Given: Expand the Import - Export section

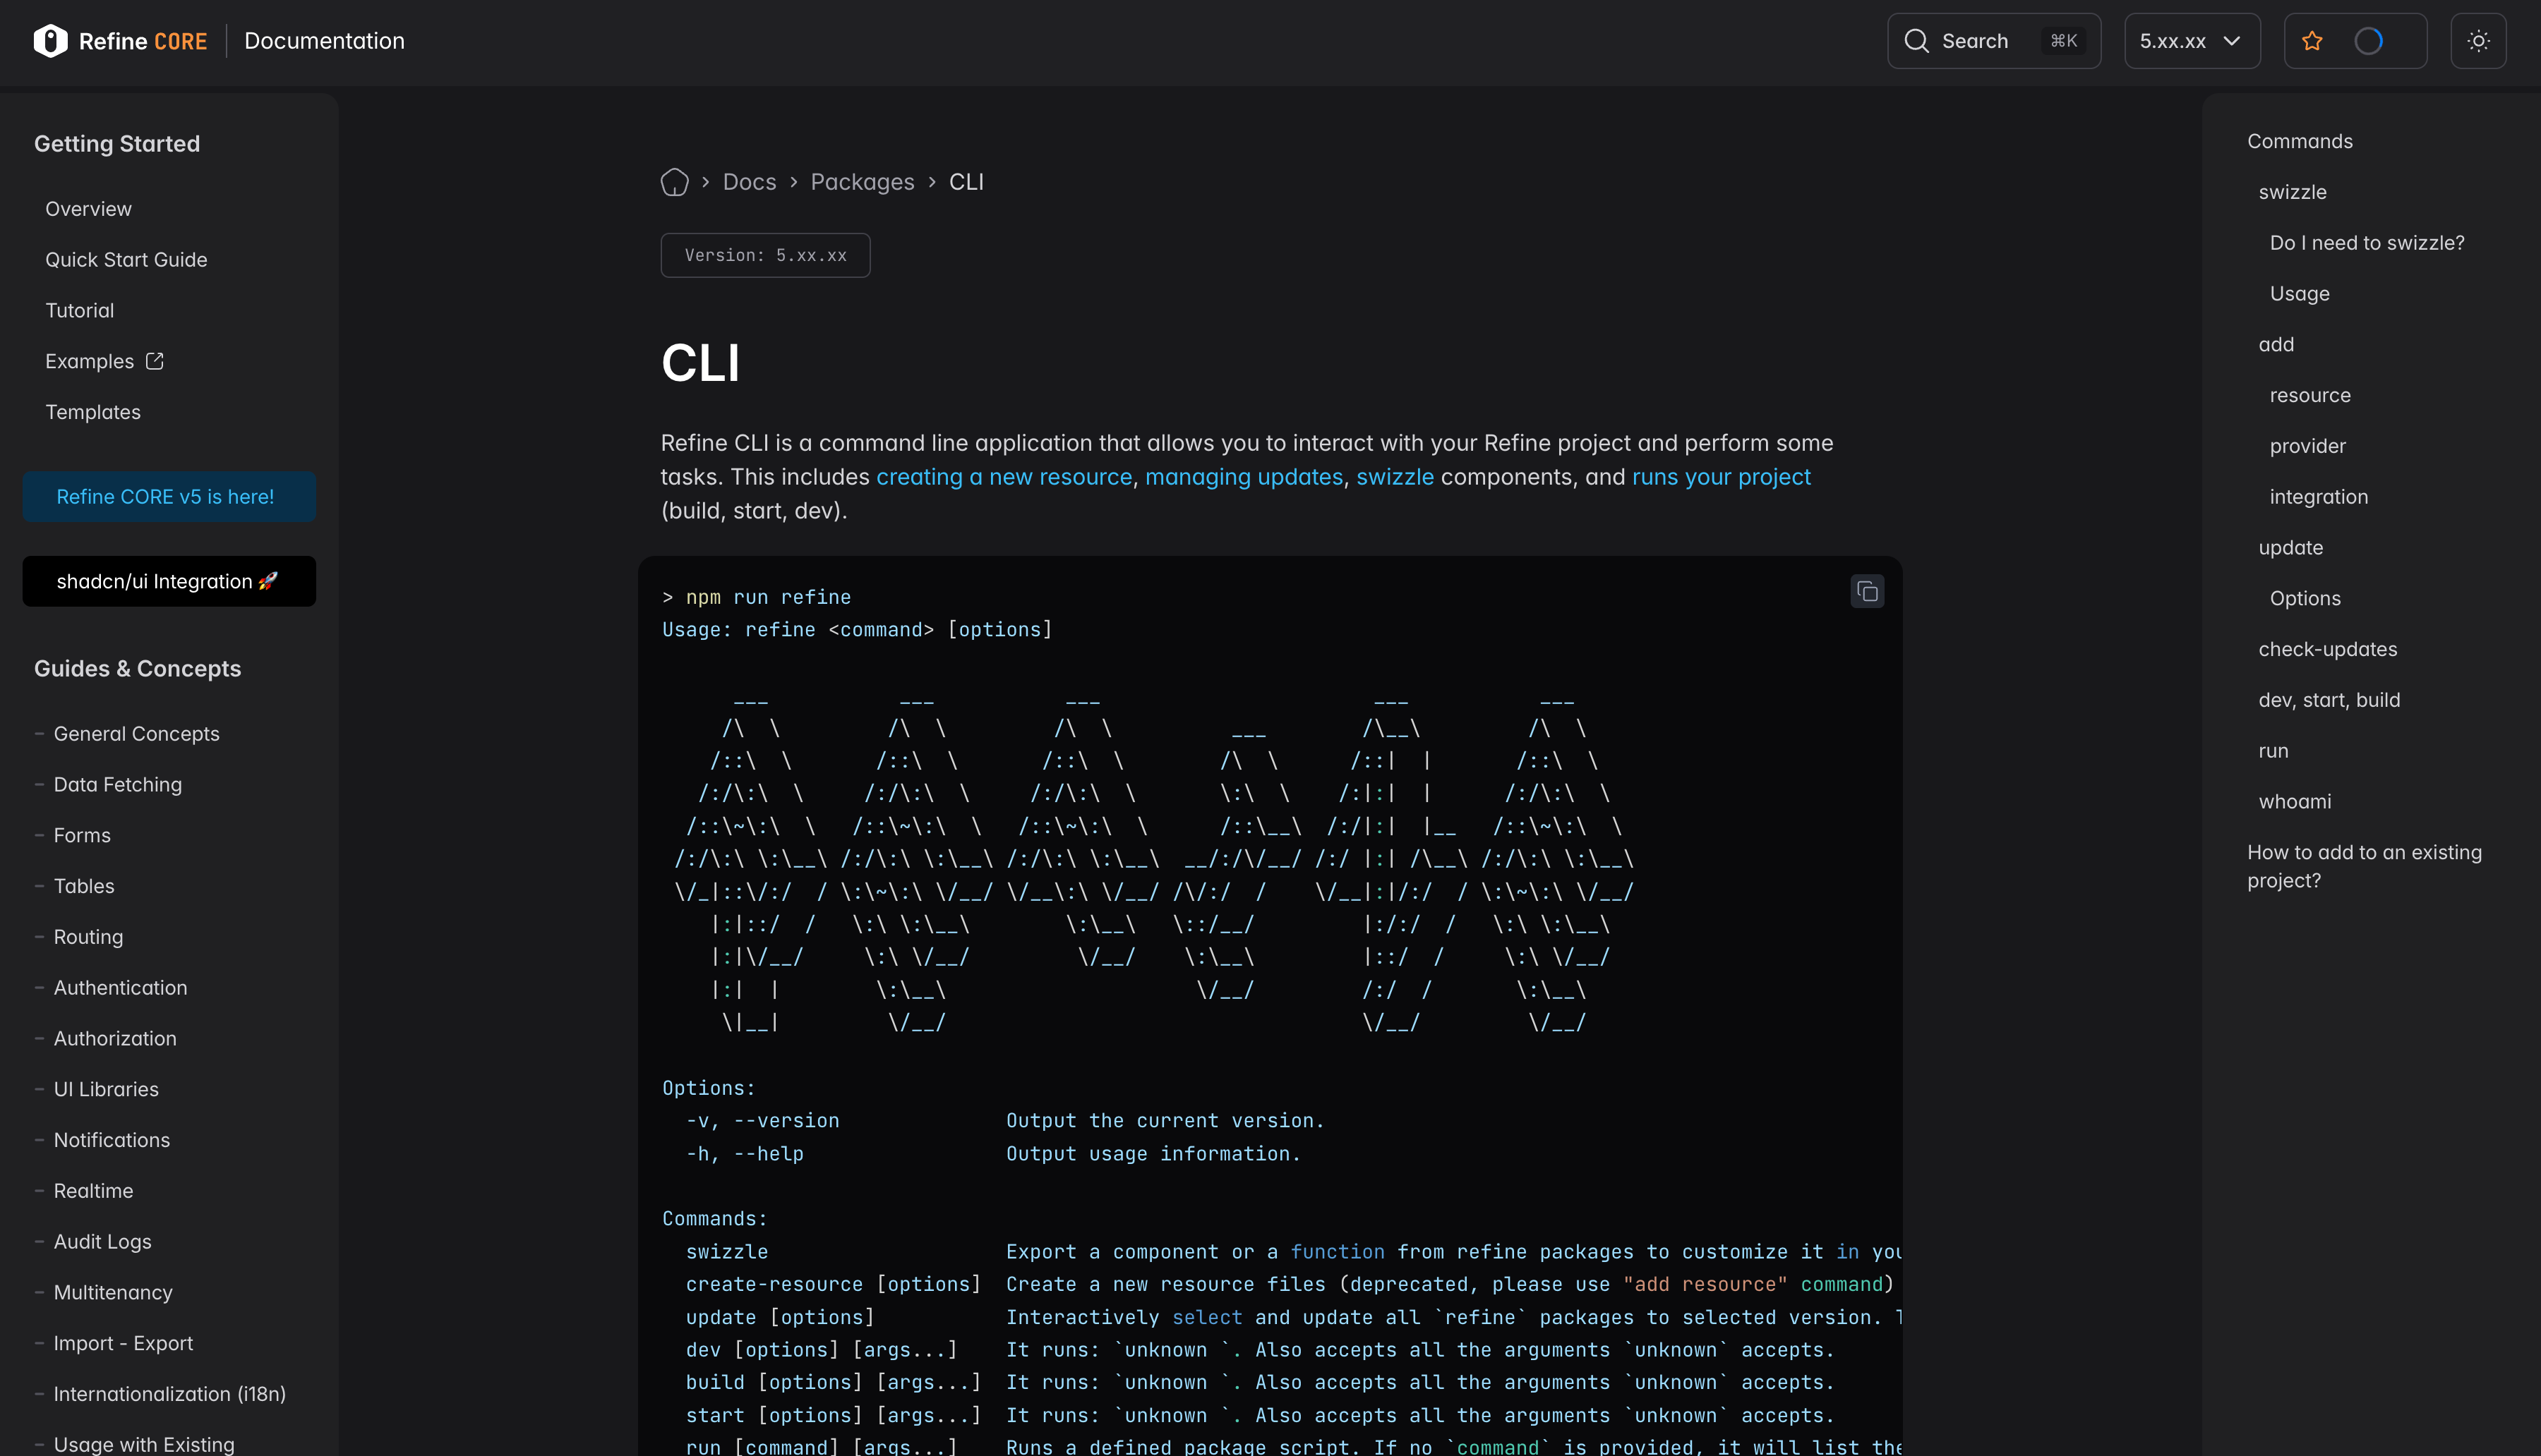Looking at the screenshot, I should 123,1344.
